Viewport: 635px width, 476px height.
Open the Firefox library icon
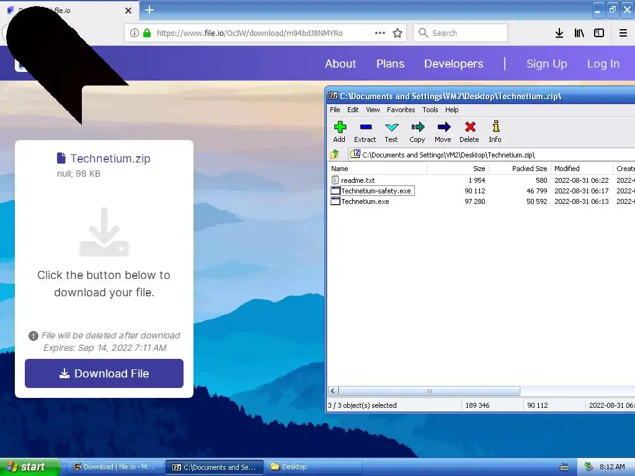click(x=579, y=33)
